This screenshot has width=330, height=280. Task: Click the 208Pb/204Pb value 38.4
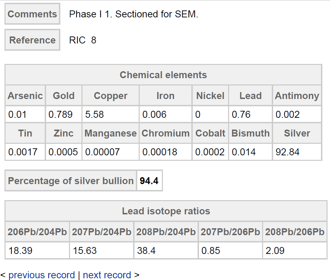(146, 250)
